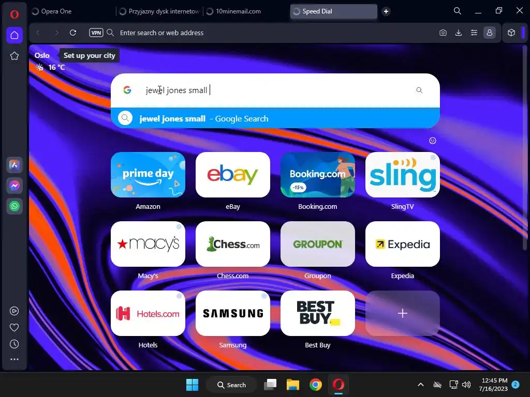The image size is (530, 397).
Task: Open Google Chrome from taskbar
Action: point(315,385)
